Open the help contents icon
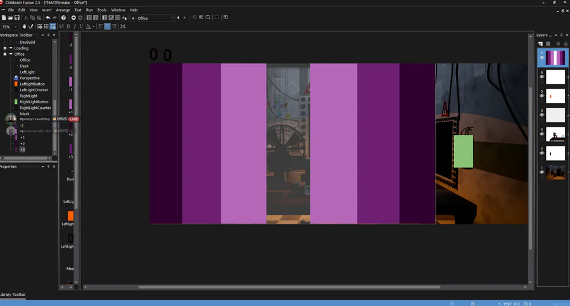Viewport: 570px width, 306px height. 63,18
